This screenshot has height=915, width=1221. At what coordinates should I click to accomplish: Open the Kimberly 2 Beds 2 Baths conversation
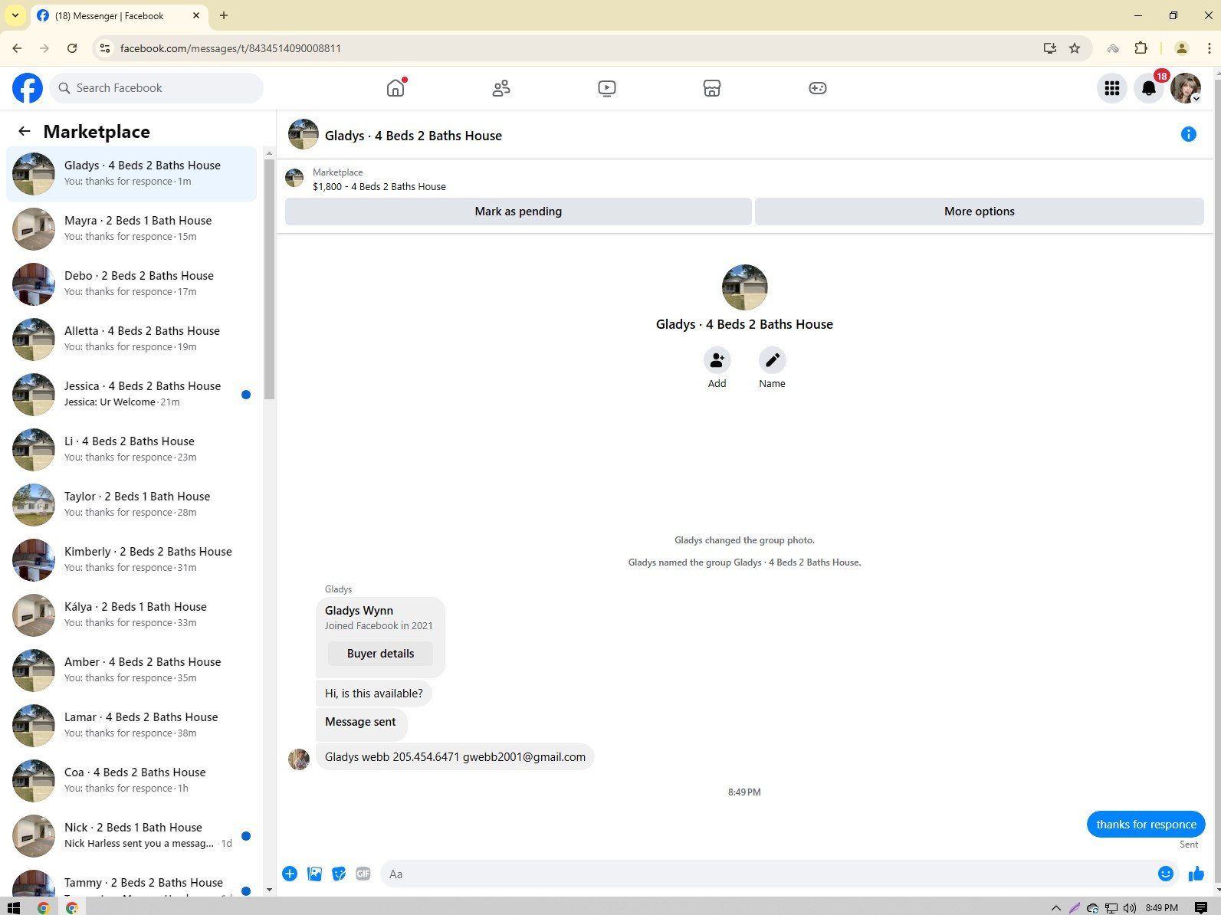[x=132, y=560]
